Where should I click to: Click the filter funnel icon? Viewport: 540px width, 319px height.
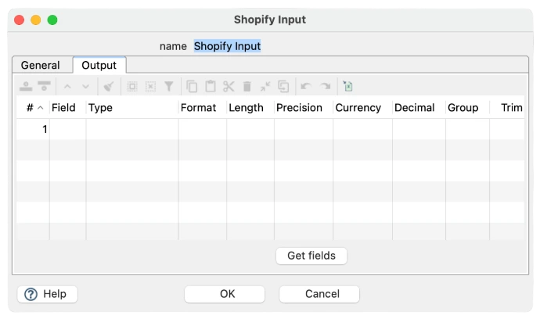point(169,86)
